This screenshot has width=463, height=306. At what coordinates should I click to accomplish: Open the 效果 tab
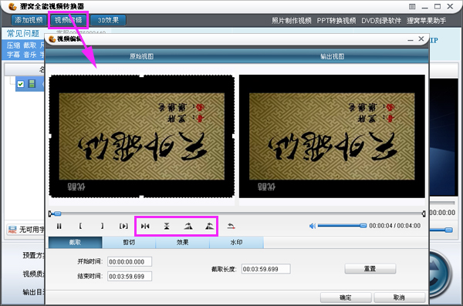click(x=182, y=243)
